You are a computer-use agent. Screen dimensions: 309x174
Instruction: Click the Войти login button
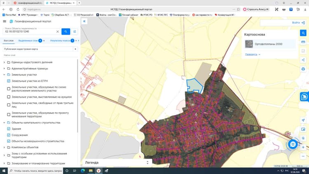298,23
